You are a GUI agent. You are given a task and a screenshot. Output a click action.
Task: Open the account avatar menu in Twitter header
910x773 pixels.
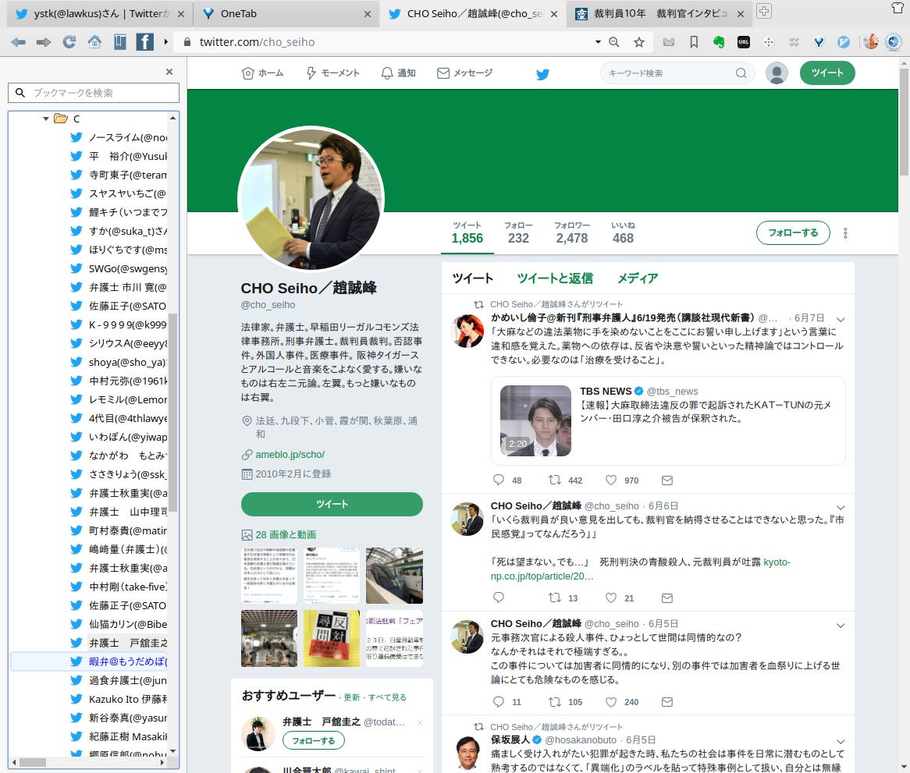pos(777,73)
